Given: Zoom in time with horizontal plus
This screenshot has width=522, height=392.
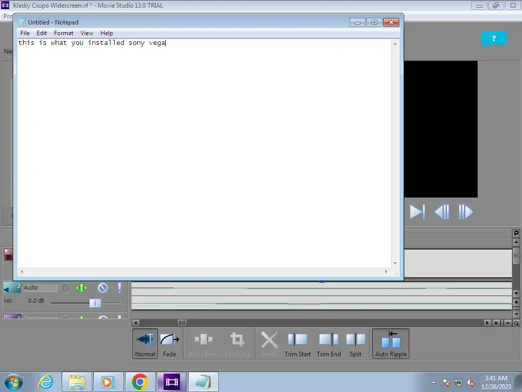Looking at the screenshot, I should point(496,323).
